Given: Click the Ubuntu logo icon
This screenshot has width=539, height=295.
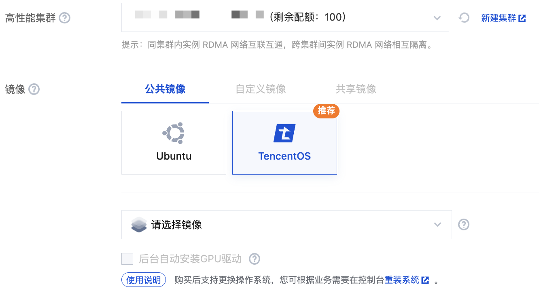Looking at the screenshot, I should point(174,133).
